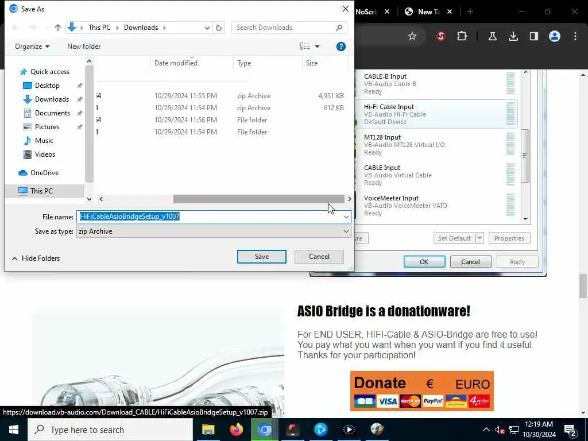Click the horizontal scrollbar in file list
588x441 pixels.
point(258,199)
